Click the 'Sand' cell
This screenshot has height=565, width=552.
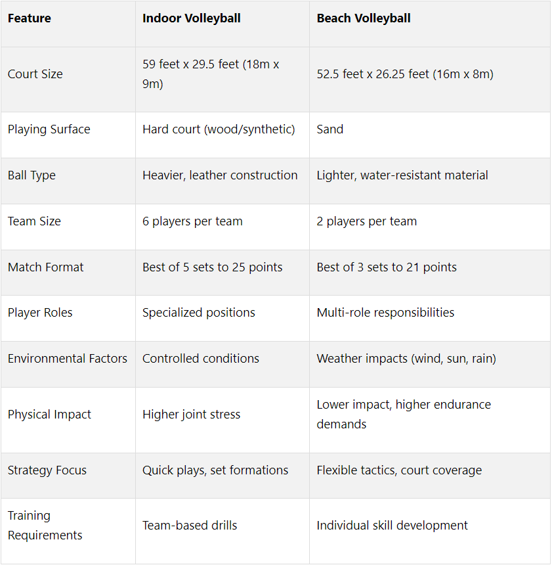point(330,129)
